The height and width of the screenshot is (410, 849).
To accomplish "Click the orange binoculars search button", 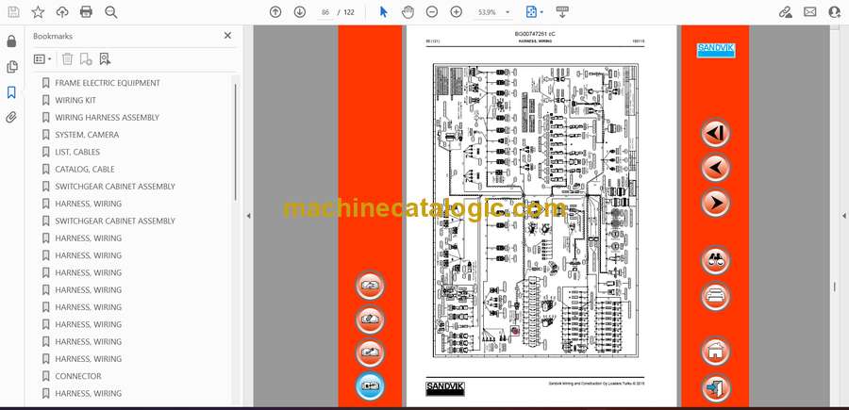I will pos(715,260).
